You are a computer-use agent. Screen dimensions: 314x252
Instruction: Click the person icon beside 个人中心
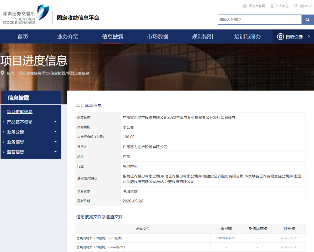click(x=272, y=6)
